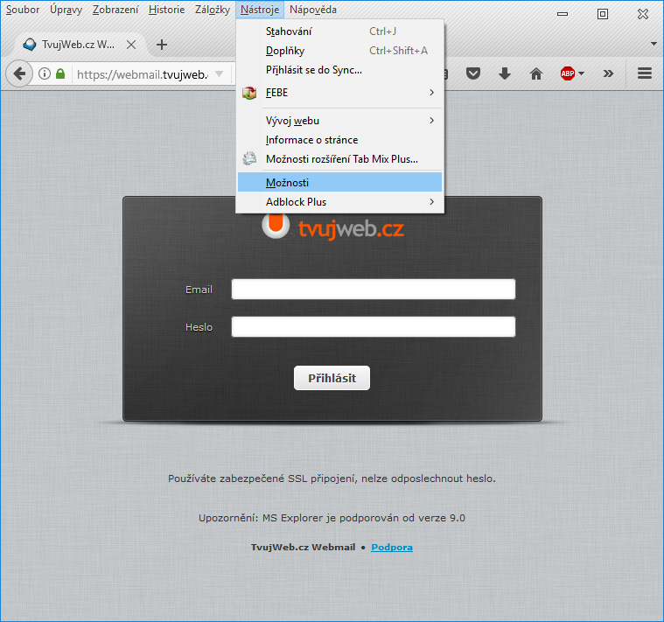Choose Stahování from the menu
This screenshot has width=664, height=622.
(289, 31)
